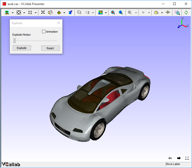Click the yellow note label icon
The width and height of the screenshot is (192, 168).
click(156, 12)
